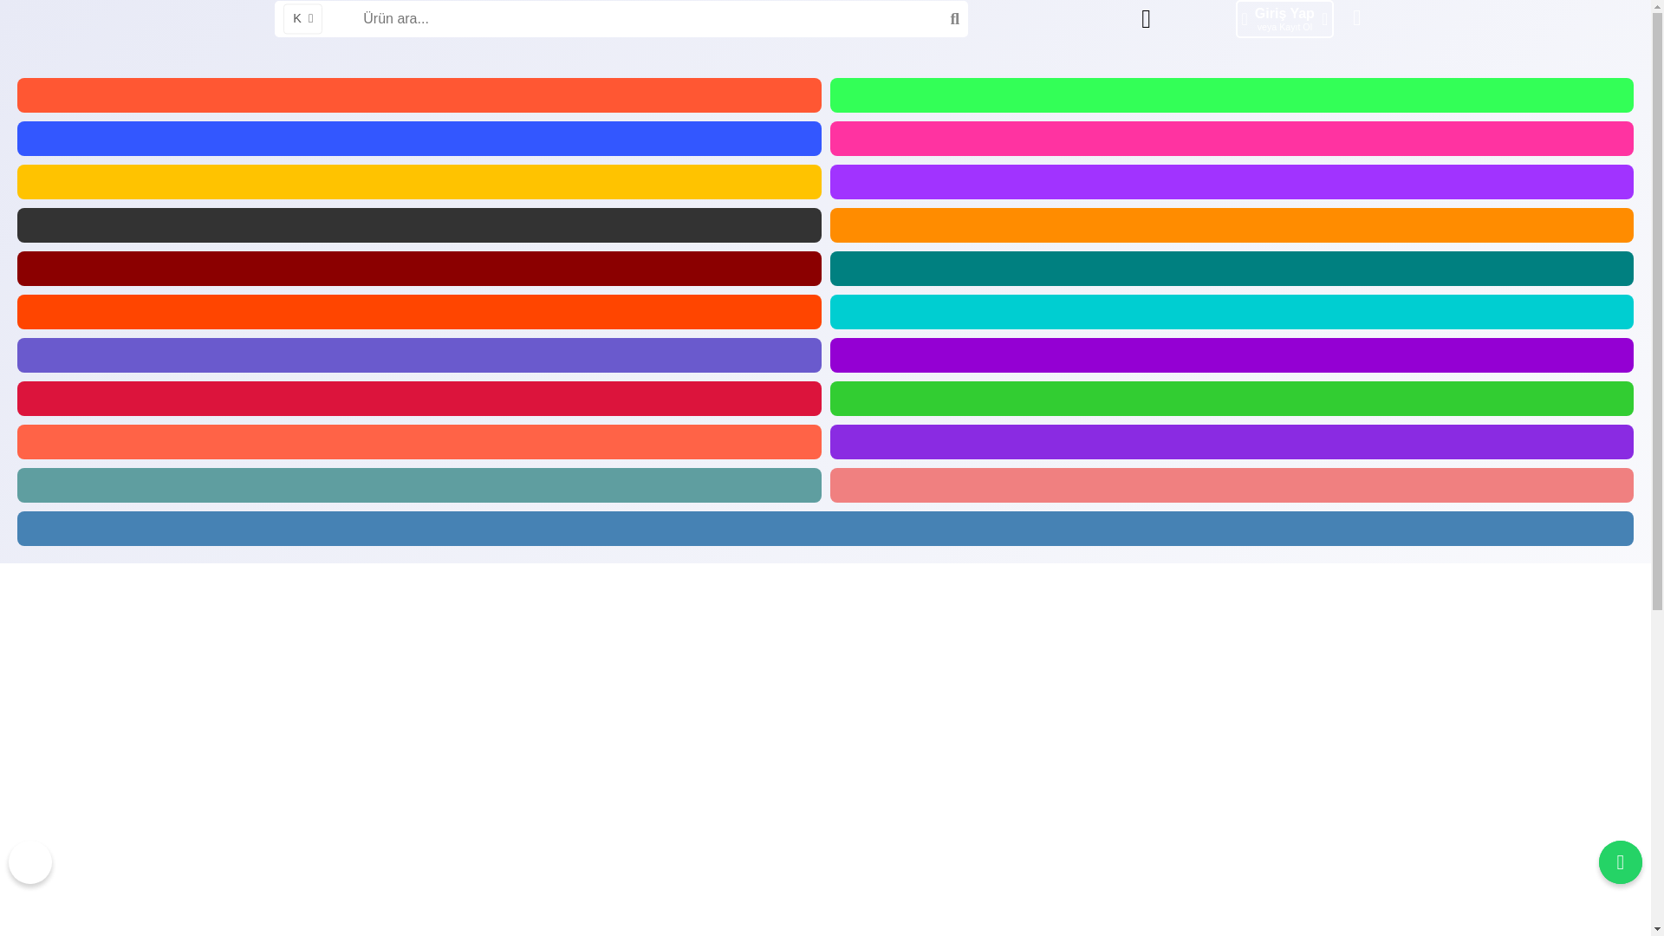
Task: Select the royal blue category bar
Action: pyautogui.click(x=419, y=139)
